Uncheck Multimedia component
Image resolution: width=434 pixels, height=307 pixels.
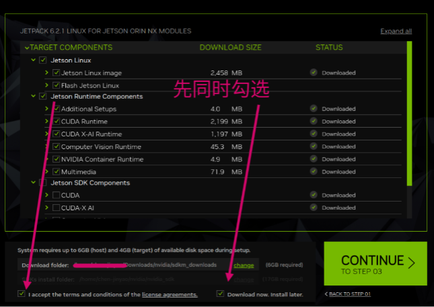pos(57,171)
